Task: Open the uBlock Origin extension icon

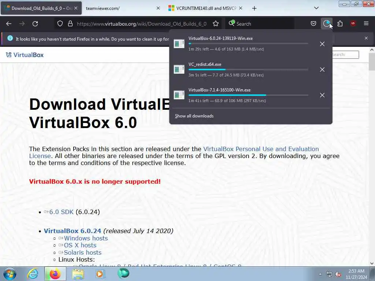Action: point(353,23)
